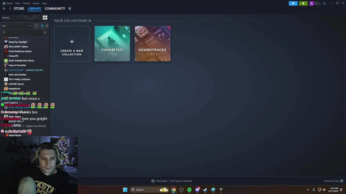Image resolution: width=346 pixels, height=194 pixels.
Task: Switch to the LIBRARY tab
Action: pyautogui.click(x=35, y=9)
